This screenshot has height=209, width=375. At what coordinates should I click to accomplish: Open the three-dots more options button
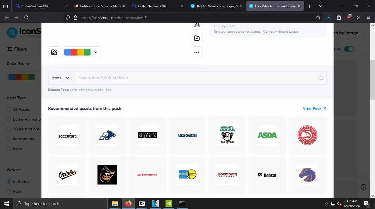[x=197, y=52]
